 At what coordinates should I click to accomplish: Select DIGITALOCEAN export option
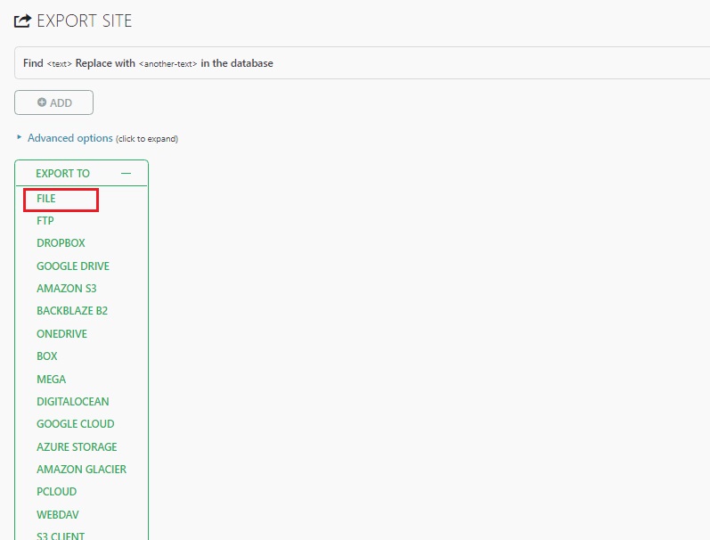pyautogui.click(x=73, y=401)
